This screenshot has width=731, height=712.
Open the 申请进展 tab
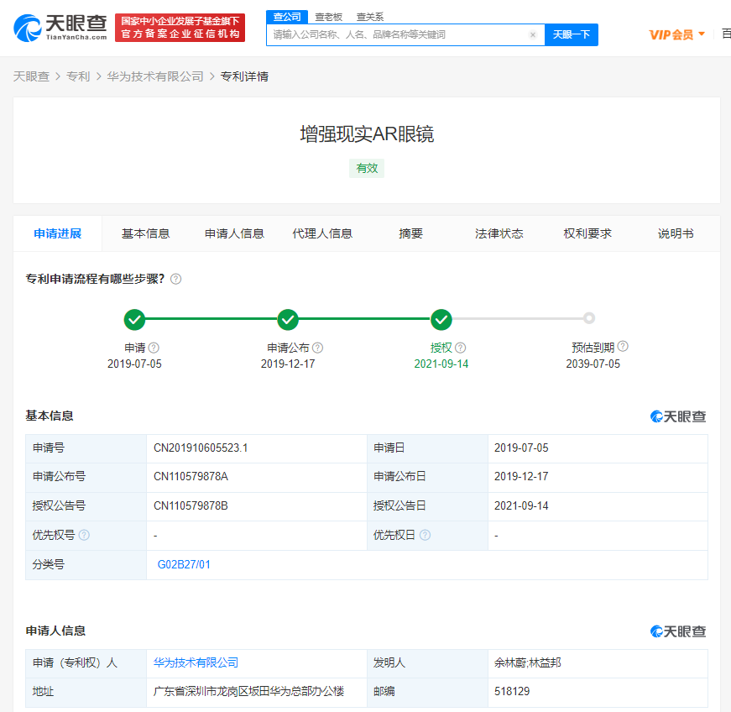click(58, 233)
